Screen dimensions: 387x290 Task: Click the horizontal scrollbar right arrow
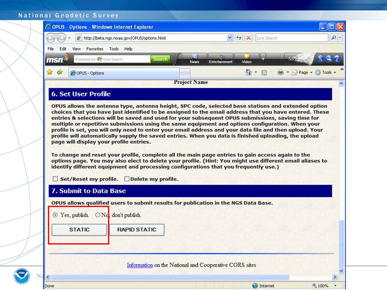335,277
